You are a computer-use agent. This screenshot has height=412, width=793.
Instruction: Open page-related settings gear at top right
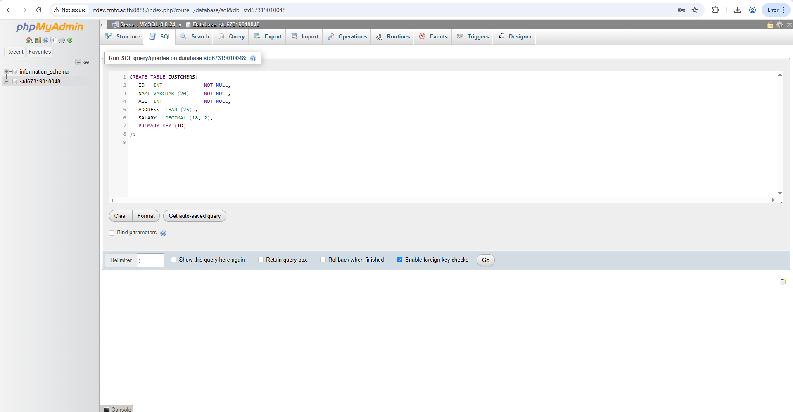pos(779,25)
